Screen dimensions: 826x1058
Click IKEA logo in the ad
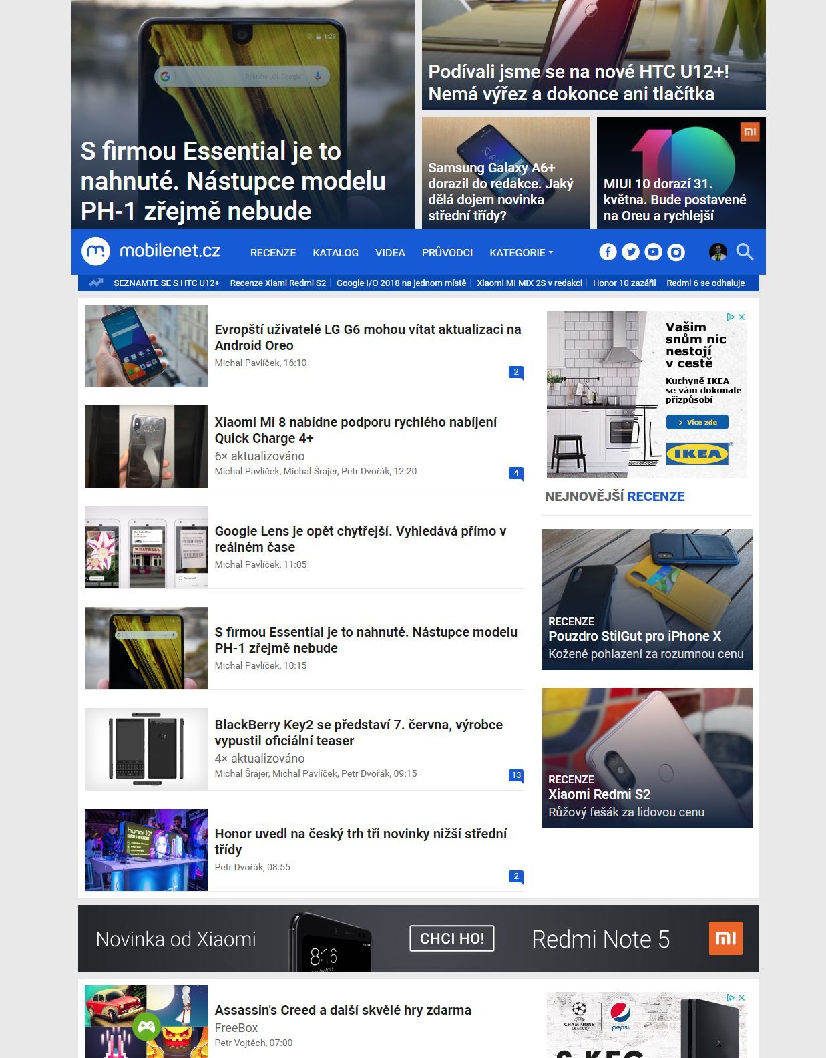(697, 454)
